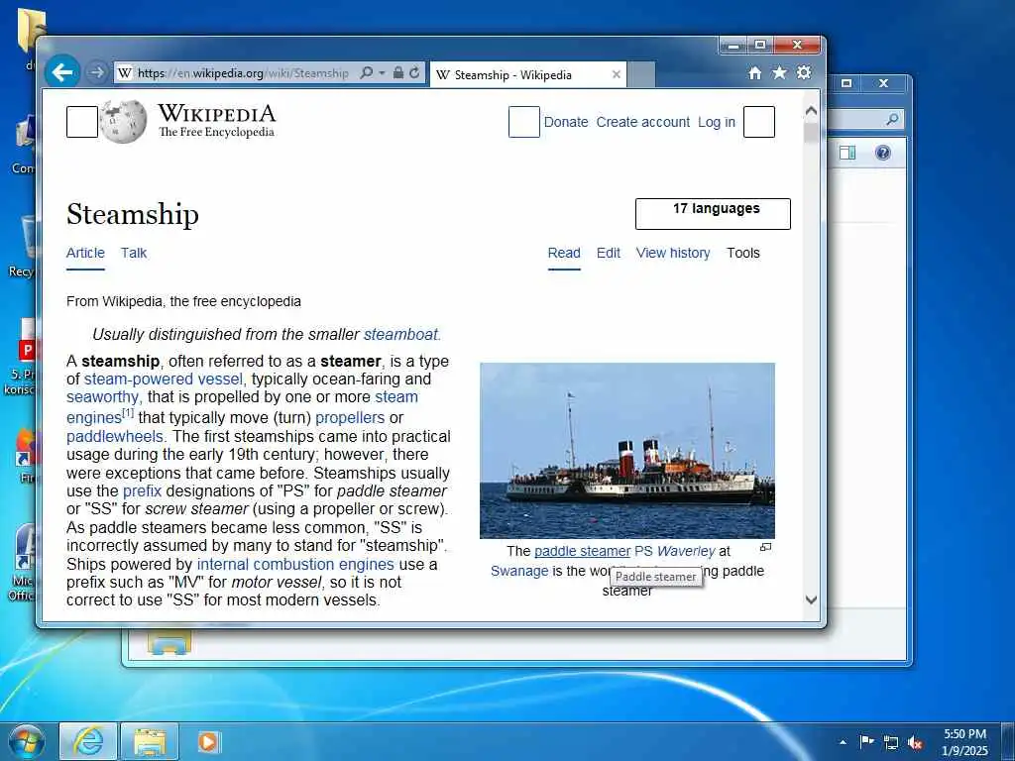This screenshot has width=1015, height=761.
Task: Click the Windows Explorer taskbar icon
Action: [150, 741]
